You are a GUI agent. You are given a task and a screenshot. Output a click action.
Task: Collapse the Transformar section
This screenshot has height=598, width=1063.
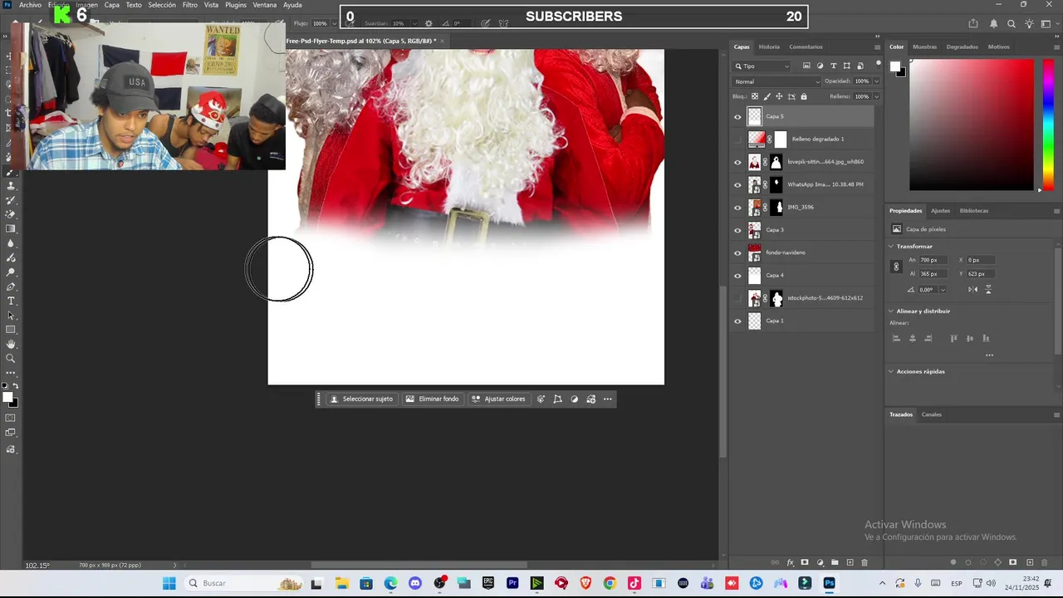click(x=891, y=247)
